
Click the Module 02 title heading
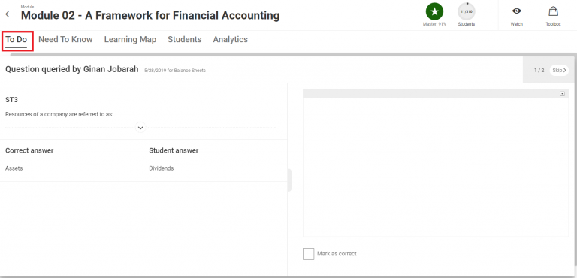click(150, 16)
